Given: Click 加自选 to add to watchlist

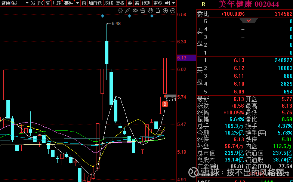Looking at the screenshot, I should [95, 3].
